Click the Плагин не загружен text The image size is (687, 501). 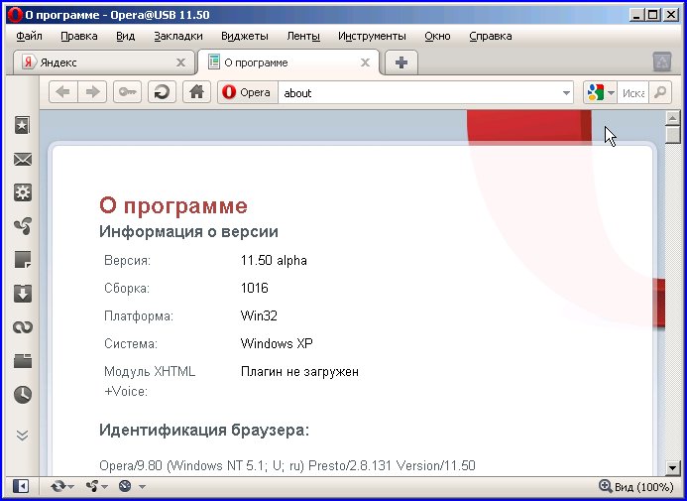[299, 372]
